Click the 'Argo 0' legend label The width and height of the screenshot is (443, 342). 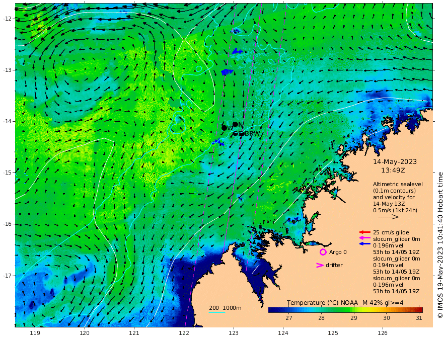click(338, 252)
